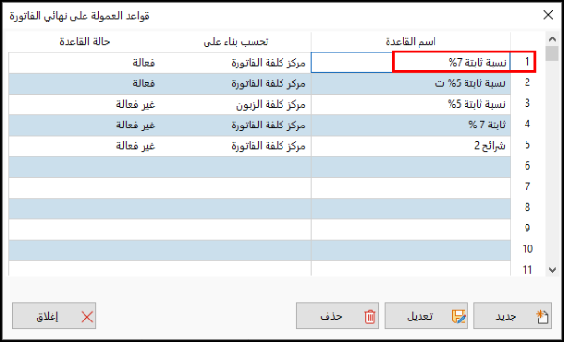Click the trash can icon on حذف
564x342 pixels.
(x=370, y=318)
